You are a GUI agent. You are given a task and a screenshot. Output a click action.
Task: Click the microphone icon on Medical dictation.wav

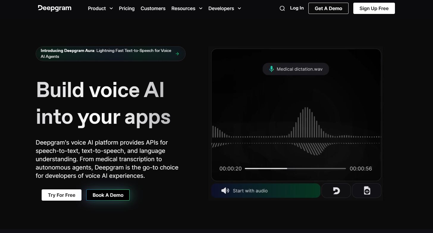pyautogui.click(x=271, y=69)
